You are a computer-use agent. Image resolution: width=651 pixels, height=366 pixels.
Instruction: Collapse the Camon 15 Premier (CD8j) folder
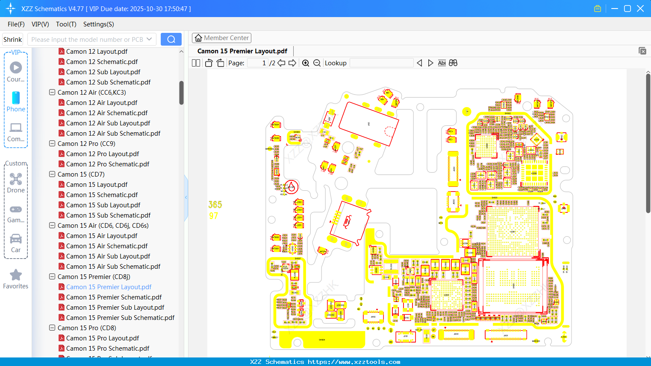(52, 276)
